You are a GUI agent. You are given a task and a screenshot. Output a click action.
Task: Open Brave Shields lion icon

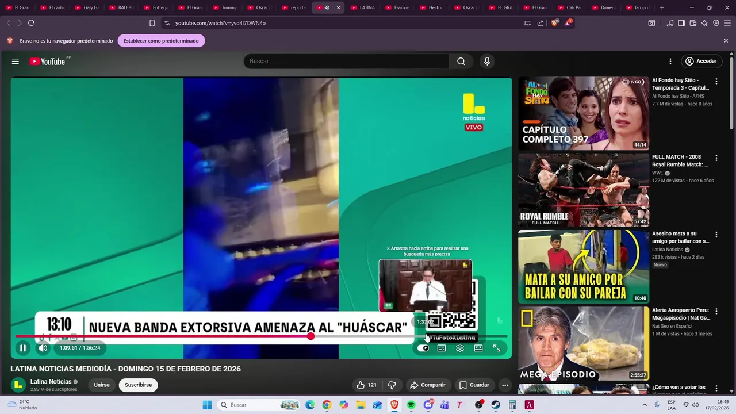coord(555,23)
